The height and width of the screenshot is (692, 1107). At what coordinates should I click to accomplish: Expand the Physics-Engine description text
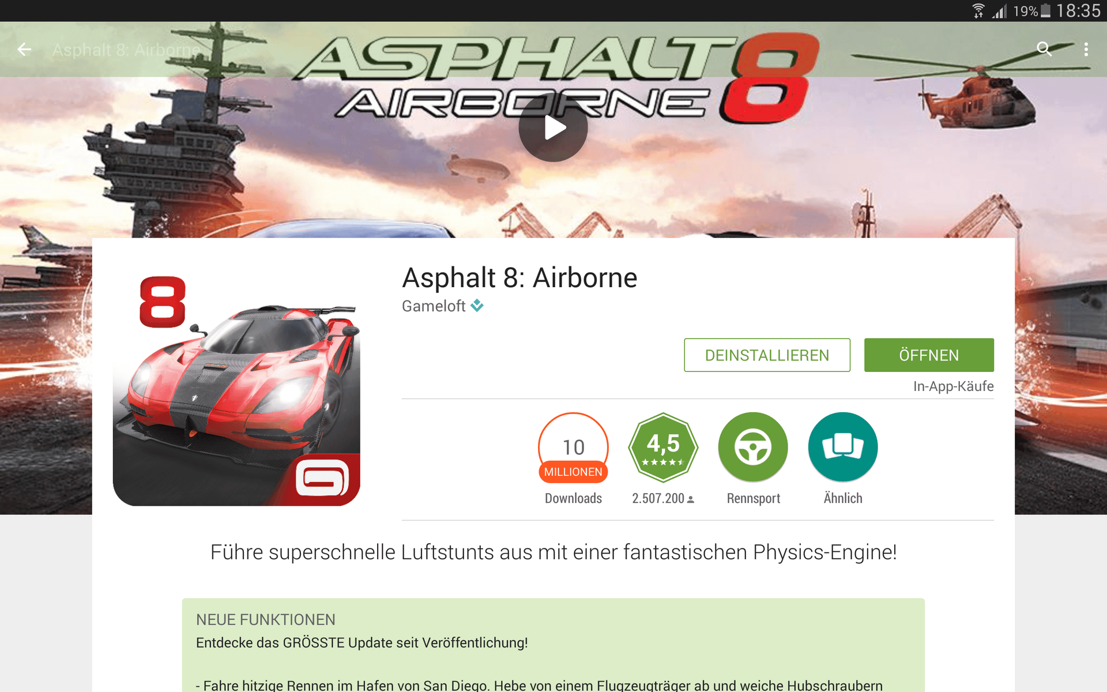tap(553, 552)
